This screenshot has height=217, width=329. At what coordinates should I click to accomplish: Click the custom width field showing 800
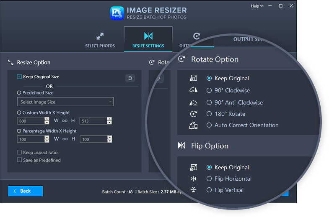pyautogui.click(x=31, y=121)
